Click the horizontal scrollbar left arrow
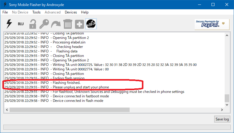 7,110
